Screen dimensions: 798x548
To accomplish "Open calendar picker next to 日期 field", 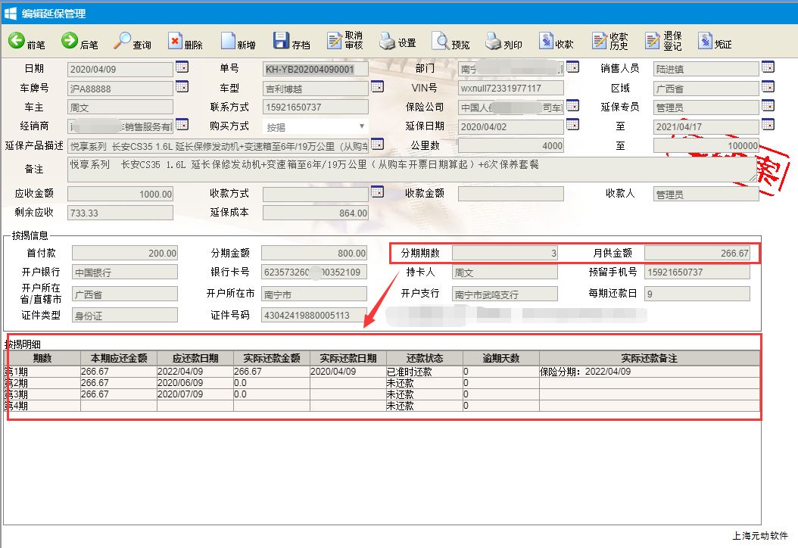I will (x=182, y=67).
